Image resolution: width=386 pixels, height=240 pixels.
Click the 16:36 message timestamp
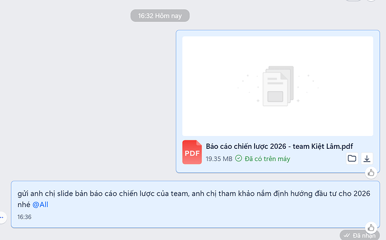click(x=25, y=217)
